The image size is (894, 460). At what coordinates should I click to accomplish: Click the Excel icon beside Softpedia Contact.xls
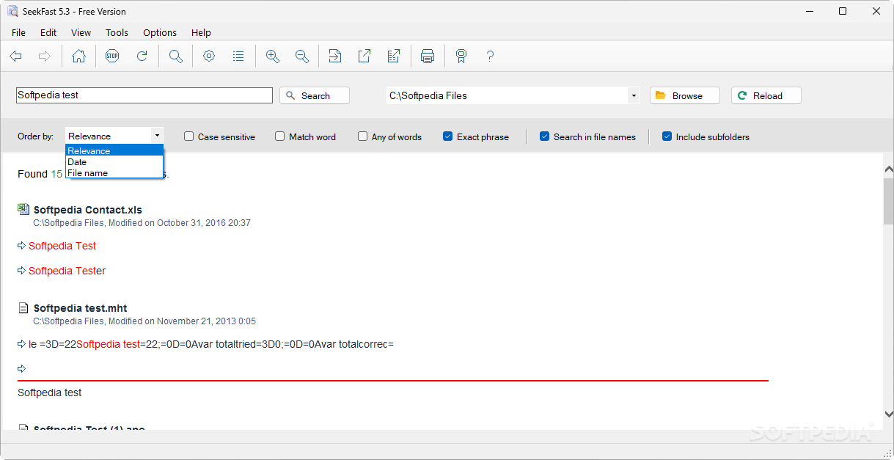(23, 209)
